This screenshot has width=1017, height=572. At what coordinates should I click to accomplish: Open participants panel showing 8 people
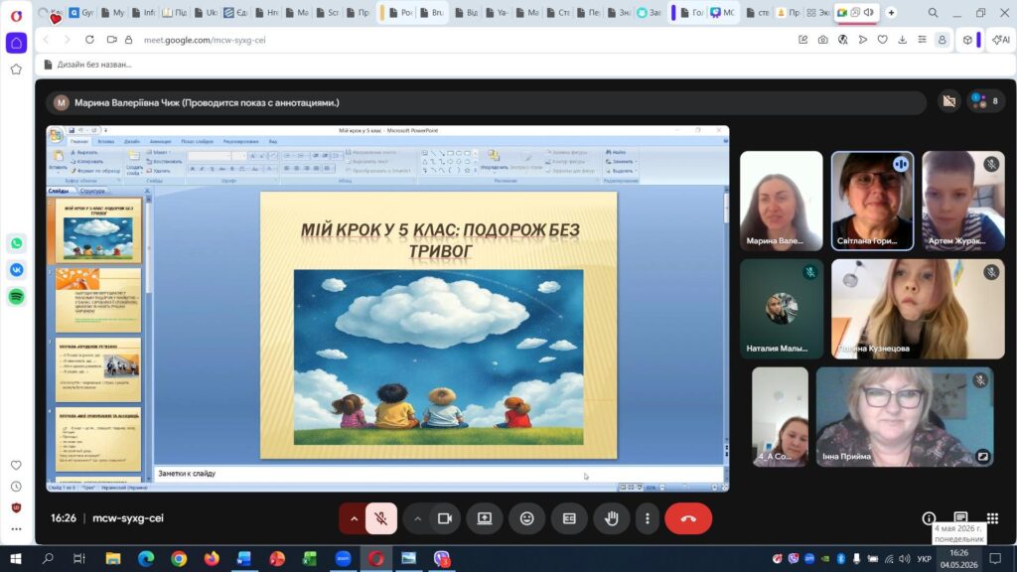click(x=986, y=101)
